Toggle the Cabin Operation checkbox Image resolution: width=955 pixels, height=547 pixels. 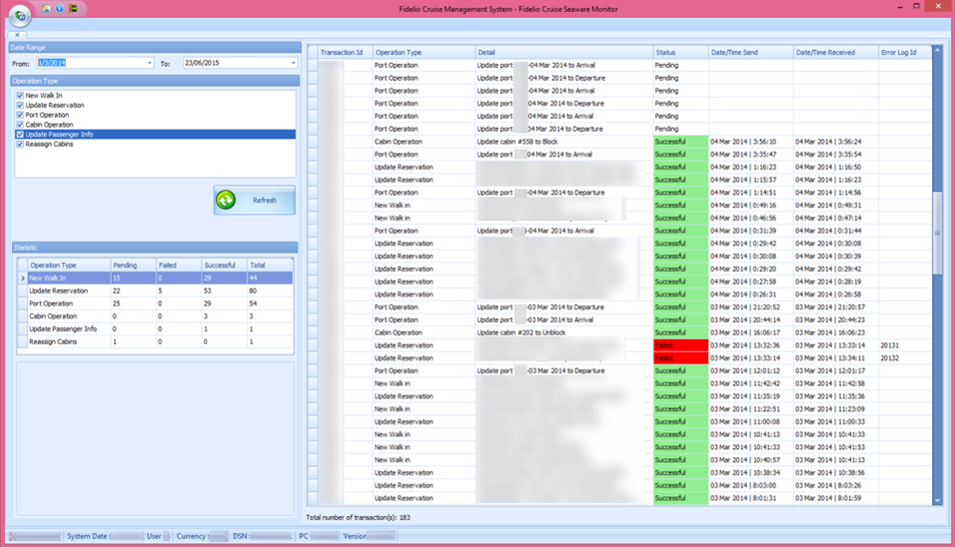(20, 125)
